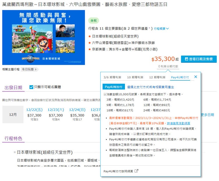
Task: Click star icon beside 日本環球影城(超級任天堂世界)
Action: click(90, 36)
